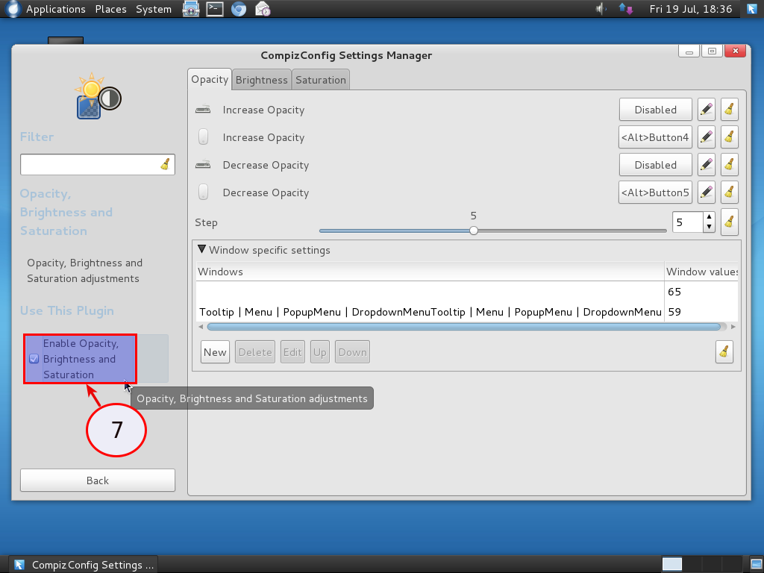Click the Back button
The width and height of the screenshot is (764, 573).
click(98, 480)
